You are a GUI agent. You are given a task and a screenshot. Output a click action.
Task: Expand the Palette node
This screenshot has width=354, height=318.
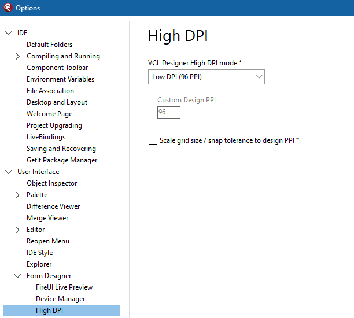17,195
